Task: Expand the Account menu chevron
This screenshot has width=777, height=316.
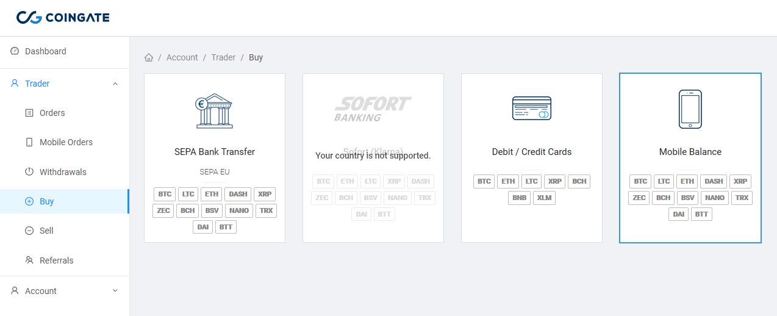Action: tap(115, 291)
